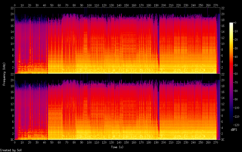242x152 pixels.
Task: Click the "DC" label on the right frequency axis
Action: pyautogui.click(x=223, y=140)
